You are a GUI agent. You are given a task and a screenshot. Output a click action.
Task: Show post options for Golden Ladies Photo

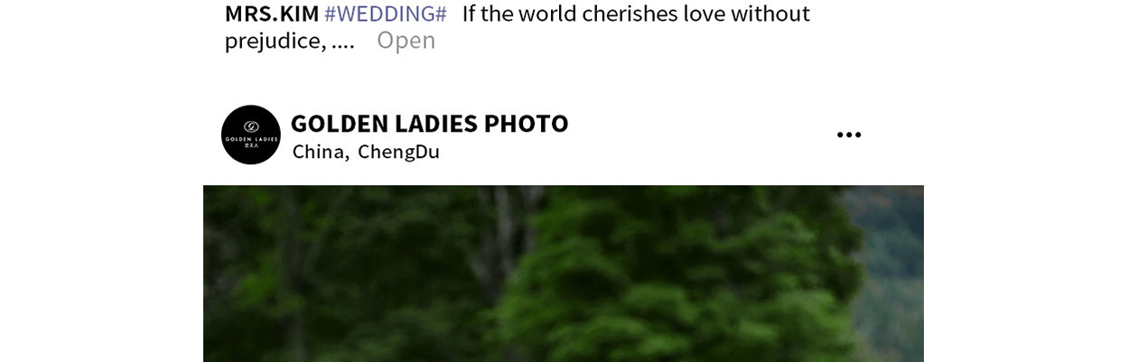point(848,135)
